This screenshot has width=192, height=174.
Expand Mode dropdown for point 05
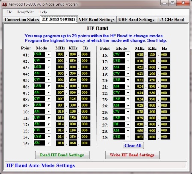[x=48, y=79]
